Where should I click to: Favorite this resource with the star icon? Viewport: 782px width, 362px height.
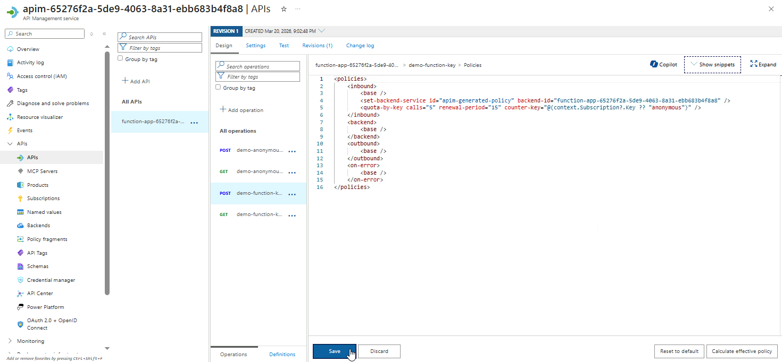[x=284, y=9]
